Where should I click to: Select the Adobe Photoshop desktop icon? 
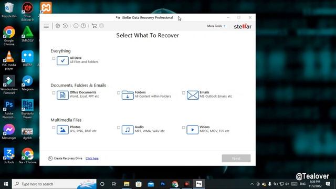(x=9, y=109)
